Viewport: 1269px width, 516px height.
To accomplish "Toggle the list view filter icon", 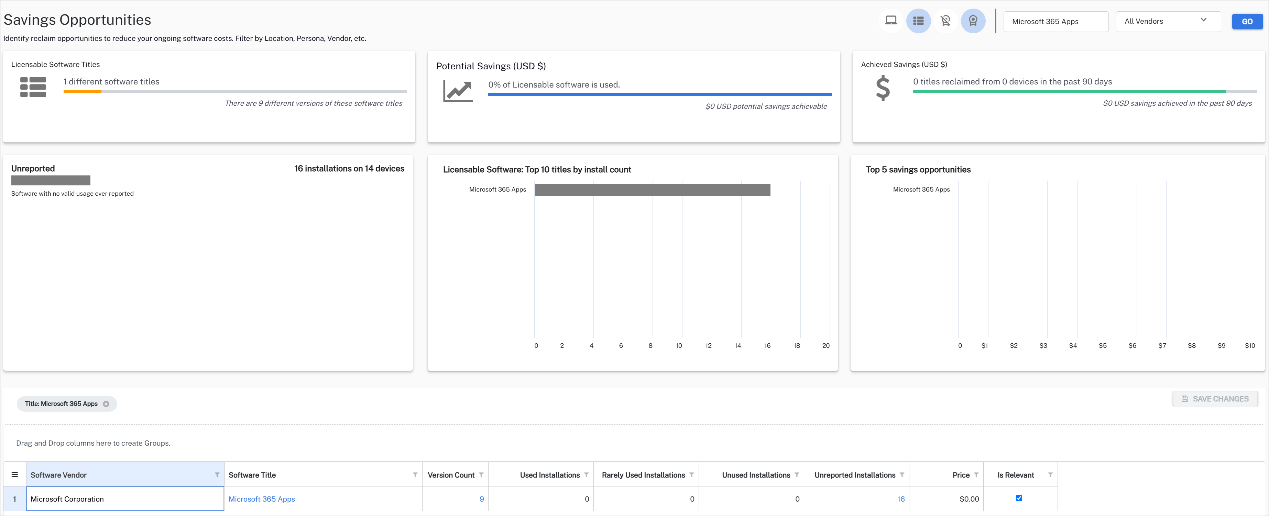I will [918, 21].
